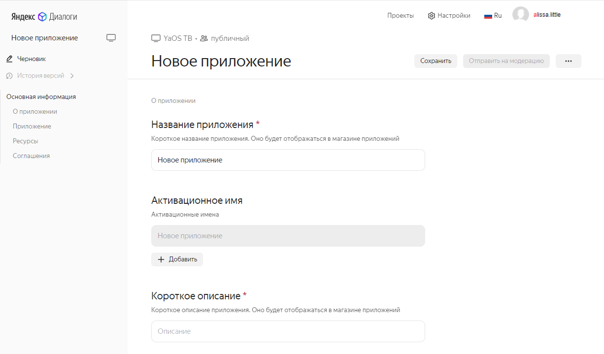Click the plus icon on Добавить button
This screenshot has height=354, width=604.
point(162,259)
